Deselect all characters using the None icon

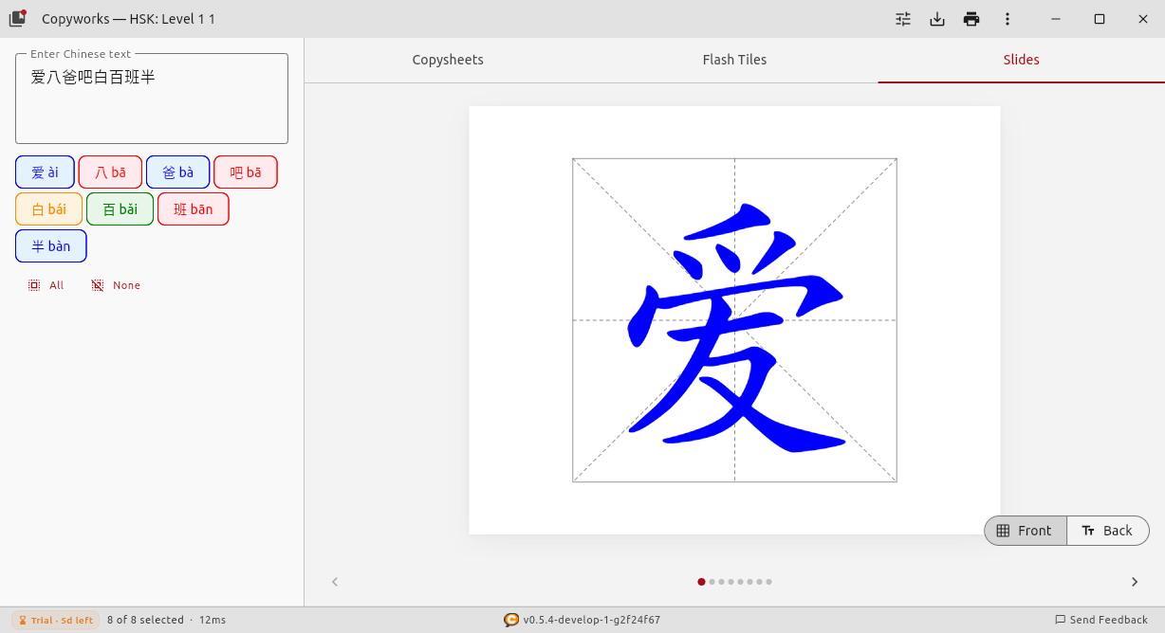(96, 284)
